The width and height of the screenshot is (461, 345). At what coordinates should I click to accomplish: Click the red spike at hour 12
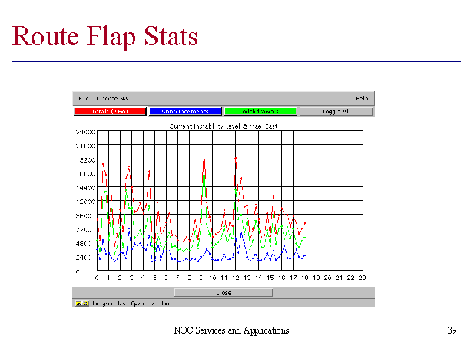[x=235, y=159]
